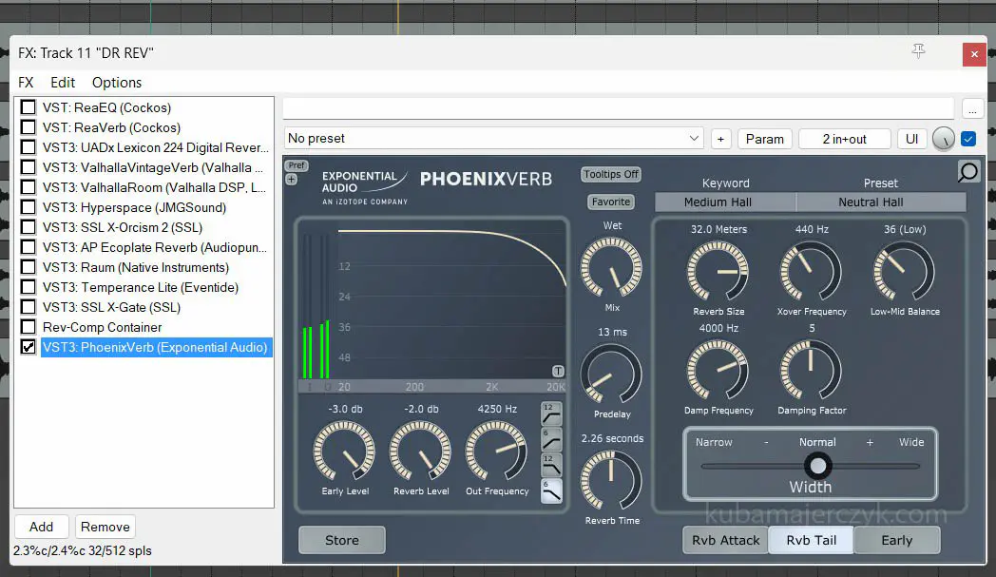Viewport: 996px width, 577px height.
Task: Click the Remove button
Action: point(105,527)
